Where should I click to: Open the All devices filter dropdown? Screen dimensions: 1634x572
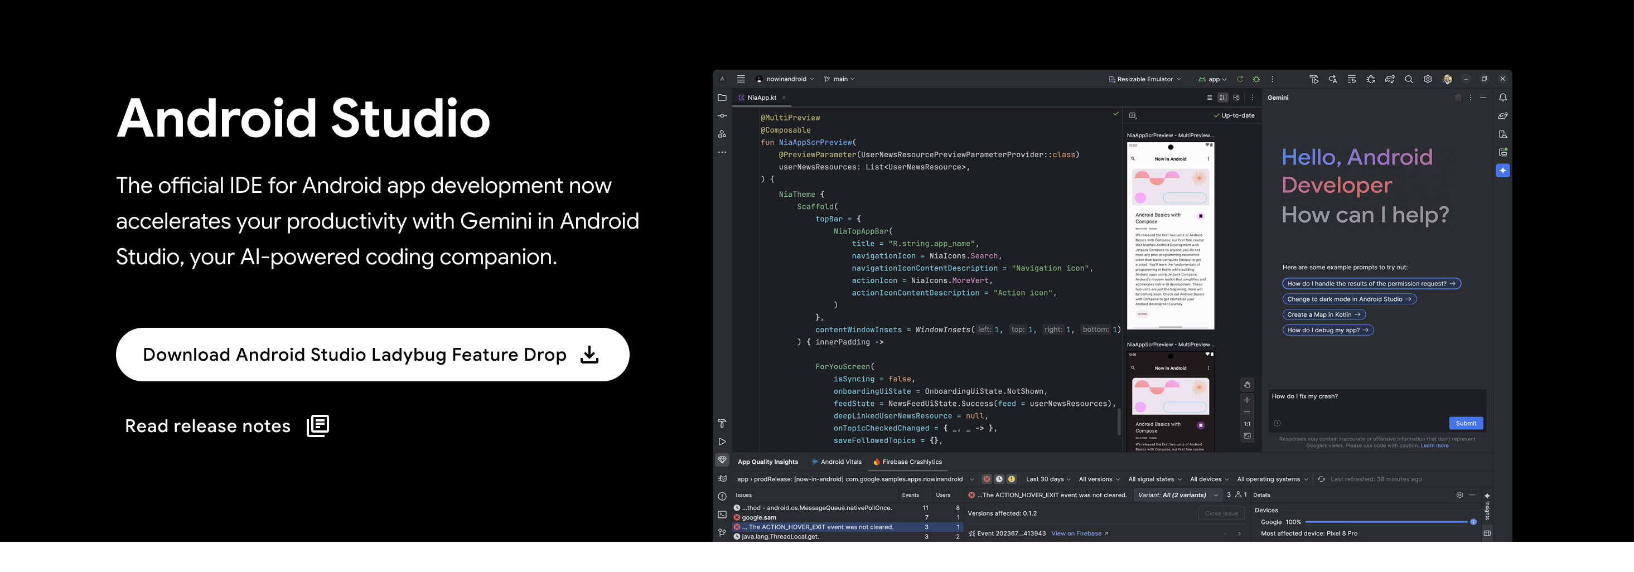[x=1209, y=479]
